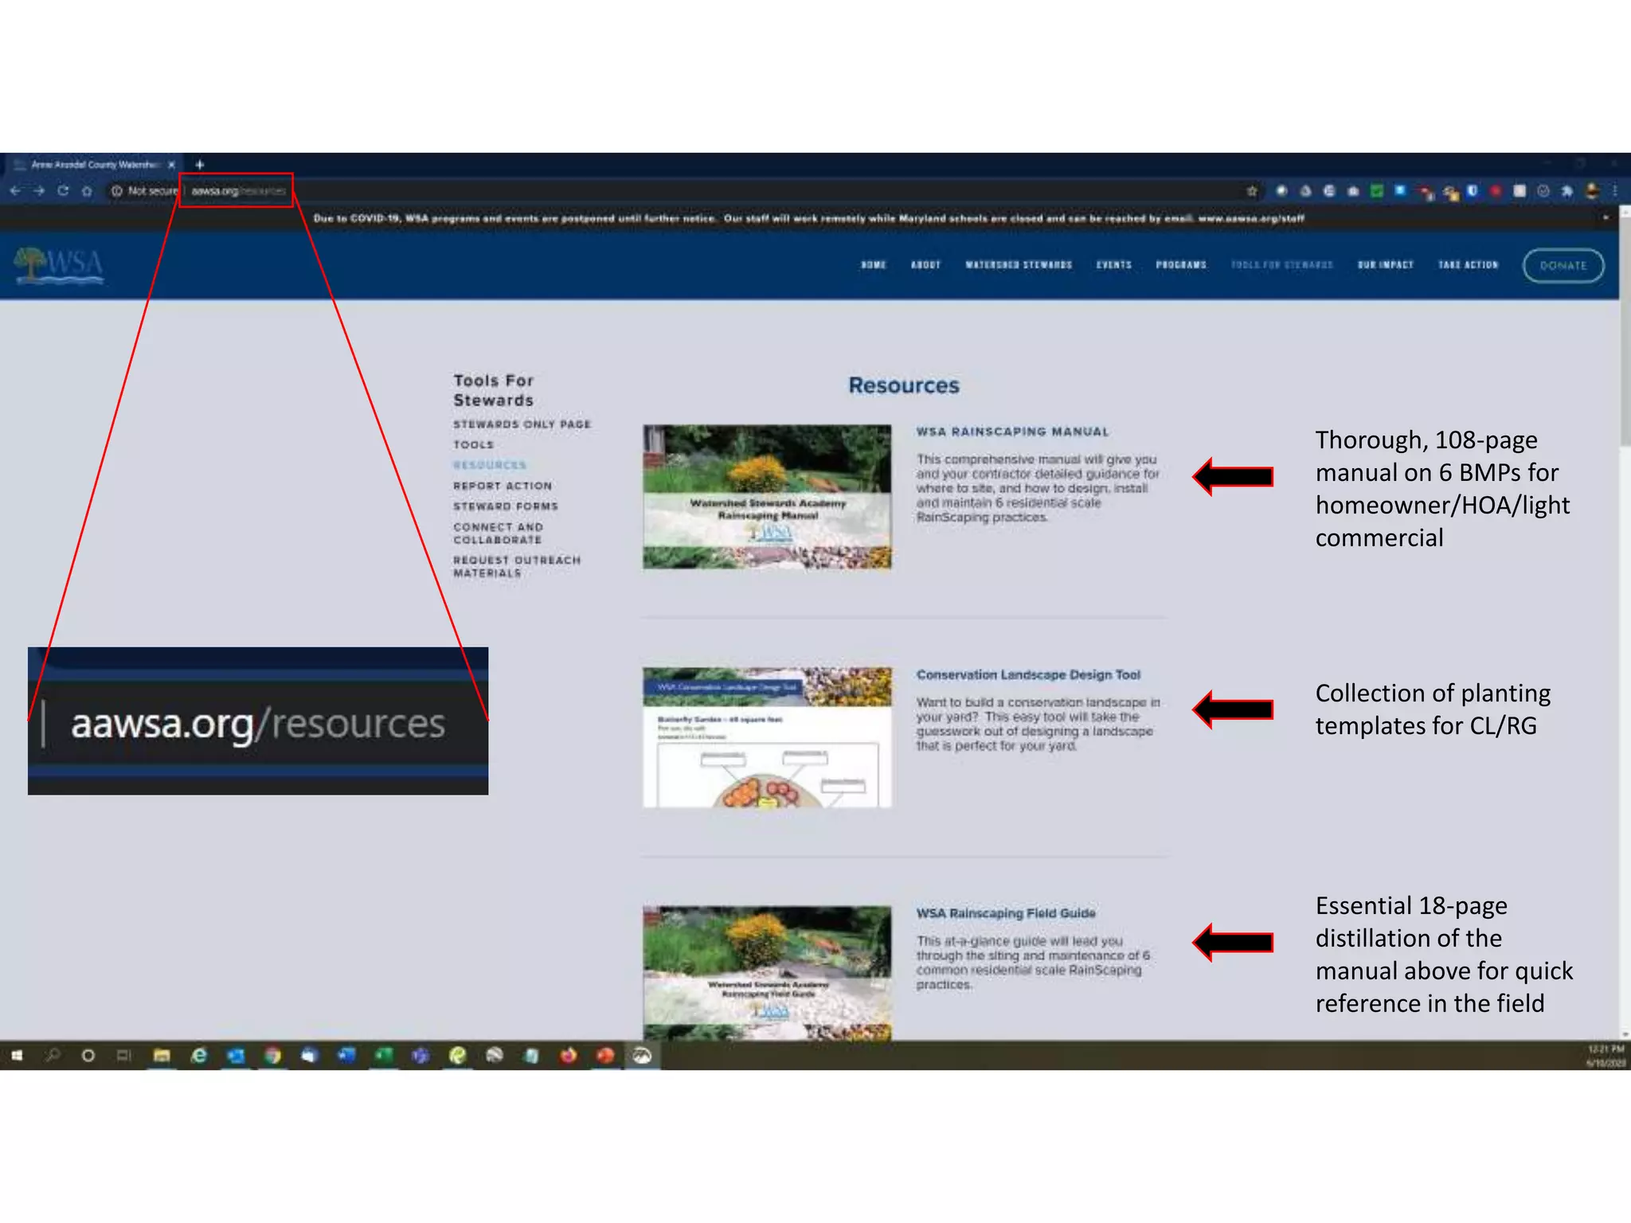Click the Rainscaping Field Guide thumbnail
Viewport: 1631px width, 1223px height.
(x=767, y=972)
